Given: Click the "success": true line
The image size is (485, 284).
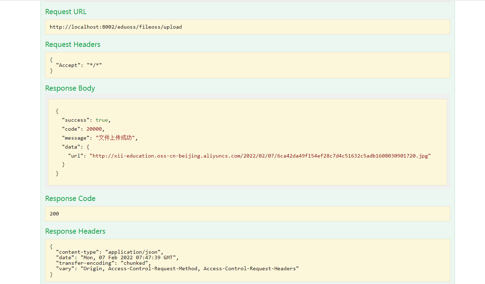Looking at the screenshot, I should point(86,120).
